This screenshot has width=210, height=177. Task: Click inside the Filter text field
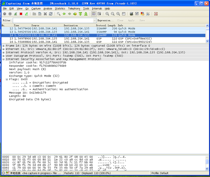(x=52, y=20)
